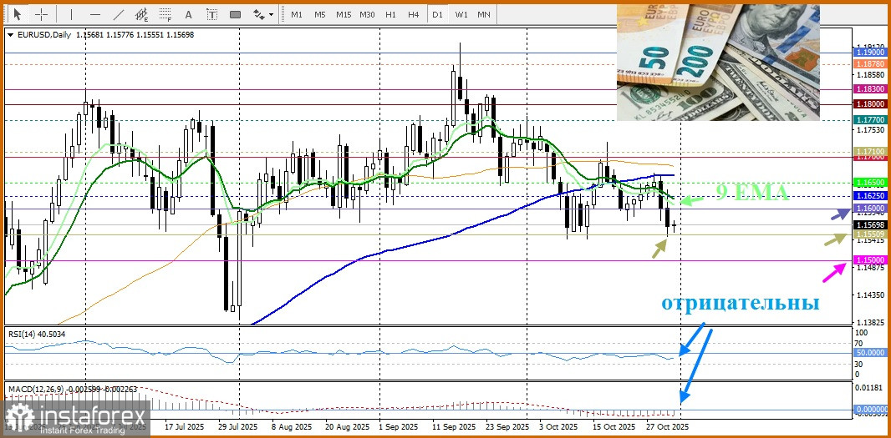This screenshot has height=438, width=891.
Task: Switch to MN monthly timeframe
Action: tap(484, 14)
